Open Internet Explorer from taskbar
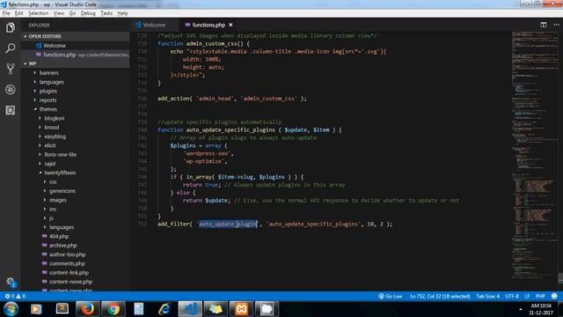Image resolution: width=563 pixels, height=317 pixels. [165, 309]
